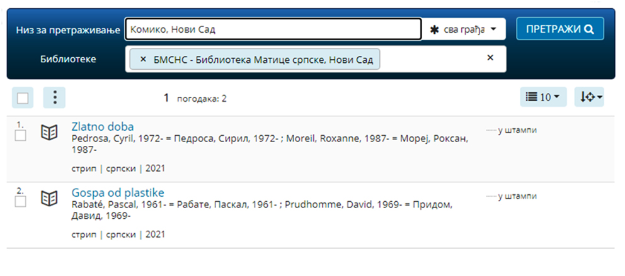Viewport: 625px width, 276px height.
Task: Click the Библиотеке library selection field
Action: coord(316,59)
